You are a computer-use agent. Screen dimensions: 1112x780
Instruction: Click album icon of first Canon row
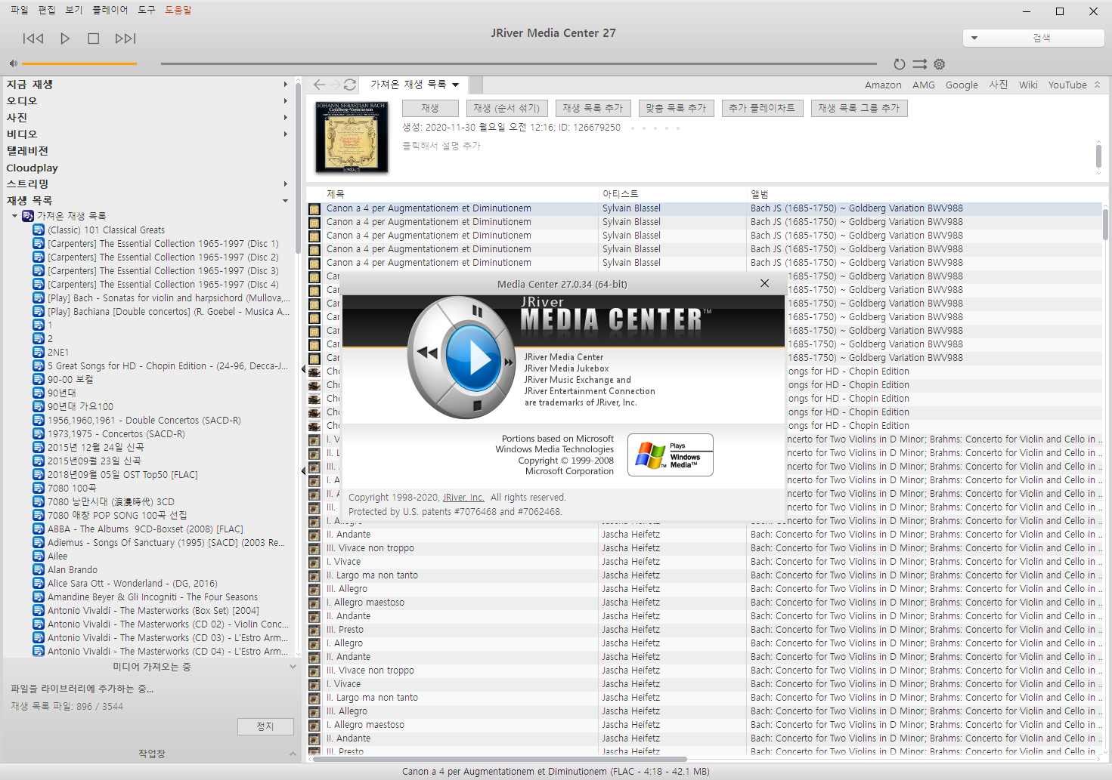click(314, 209)
